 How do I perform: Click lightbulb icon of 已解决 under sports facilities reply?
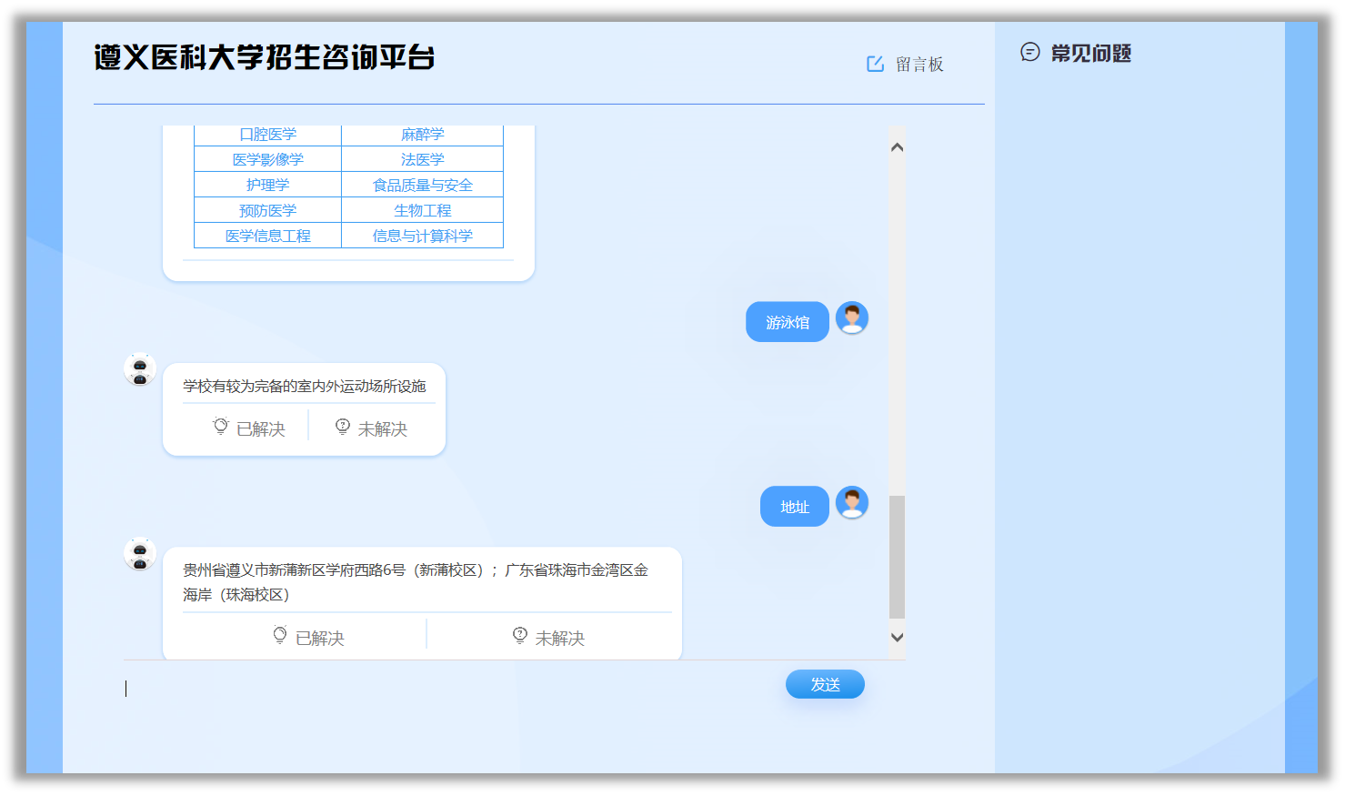221,427
